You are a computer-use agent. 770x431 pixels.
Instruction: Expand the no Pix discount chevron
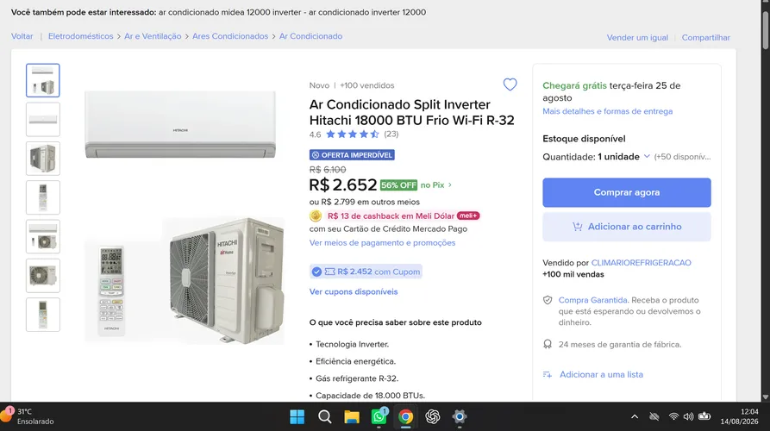point(450,185)
